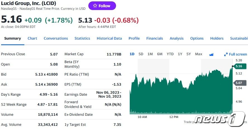Select the 1D chart range

[x=132, y=54]
